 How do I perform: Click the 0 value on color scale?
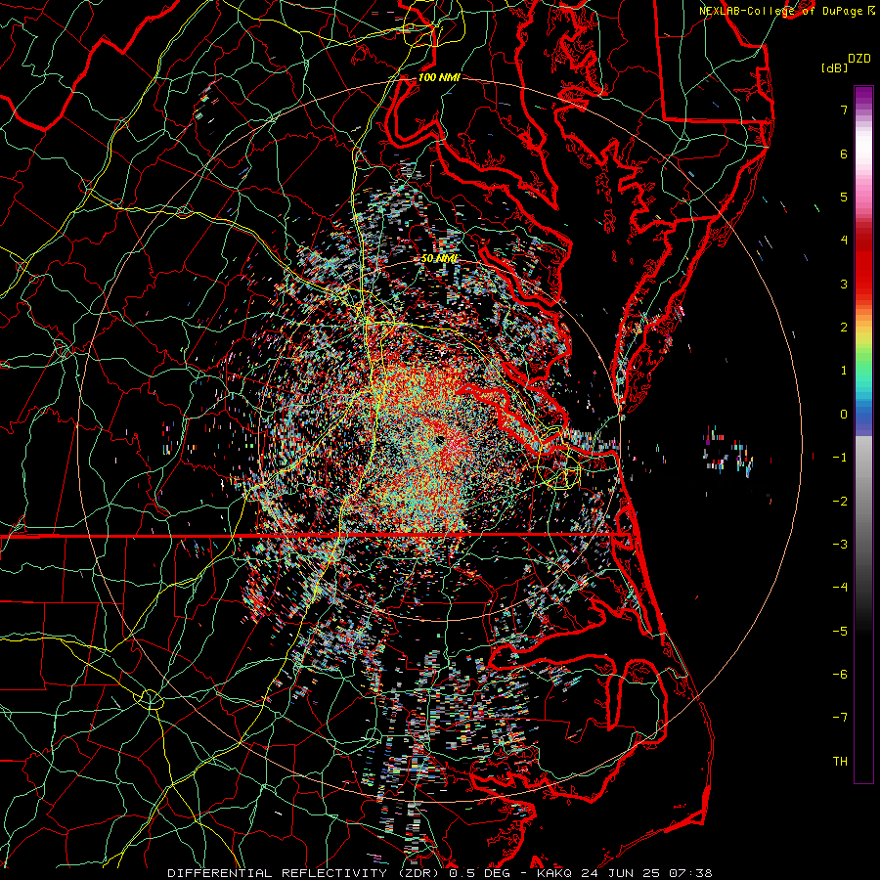coord(844,415)
